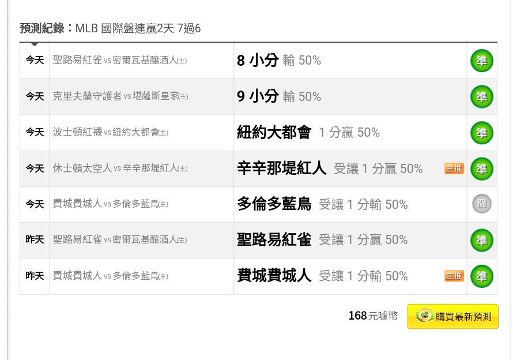Click the 168 元噱幣 price label
Image resolution: width=513 pixels, height=360 pixels.
[373, 316]
